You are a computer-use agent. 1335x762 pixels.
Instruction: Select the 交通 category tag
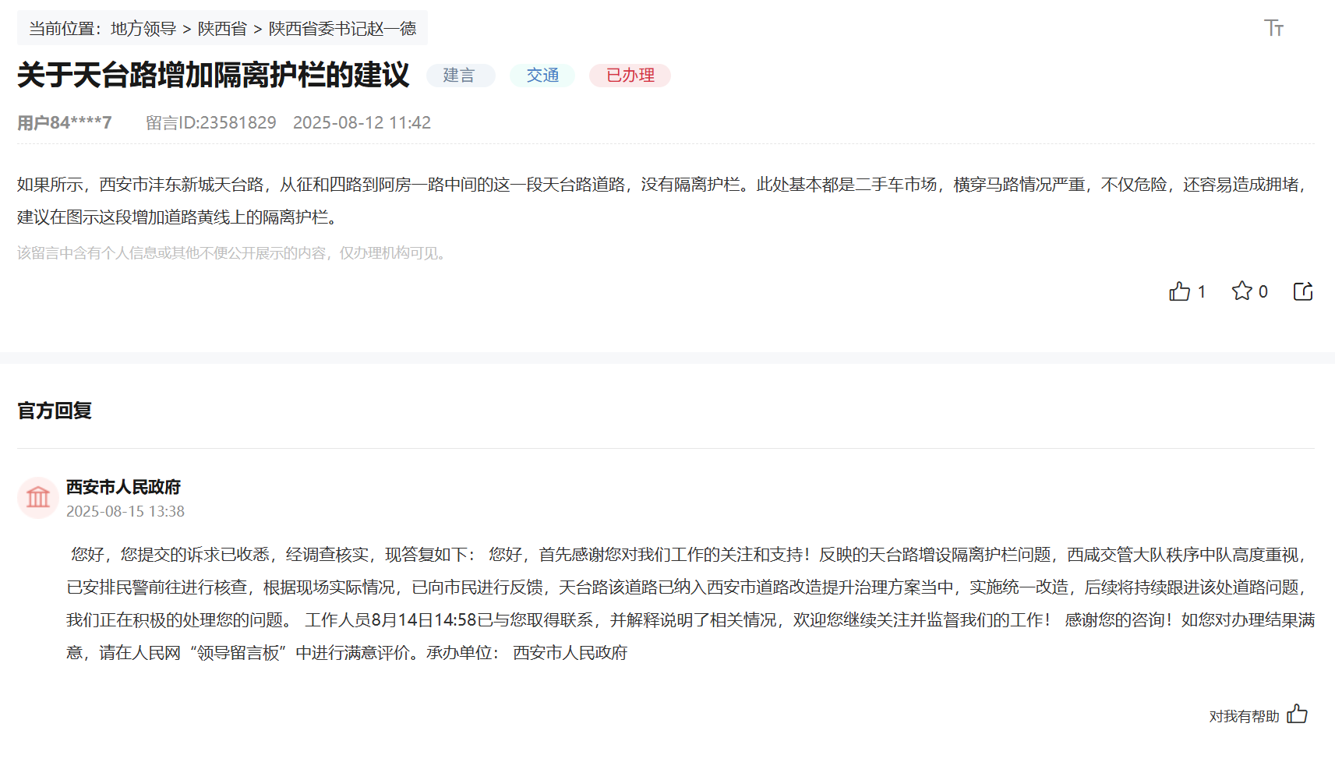point(542,75)
